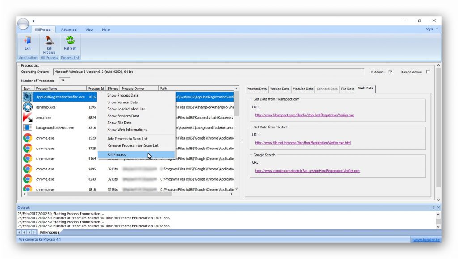Pin the Output panel

point(433,207)
